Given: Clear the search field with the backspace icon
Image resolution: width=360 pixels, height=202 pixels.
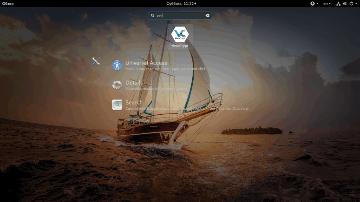Looking at the screenshot, I should click(207, 15).
